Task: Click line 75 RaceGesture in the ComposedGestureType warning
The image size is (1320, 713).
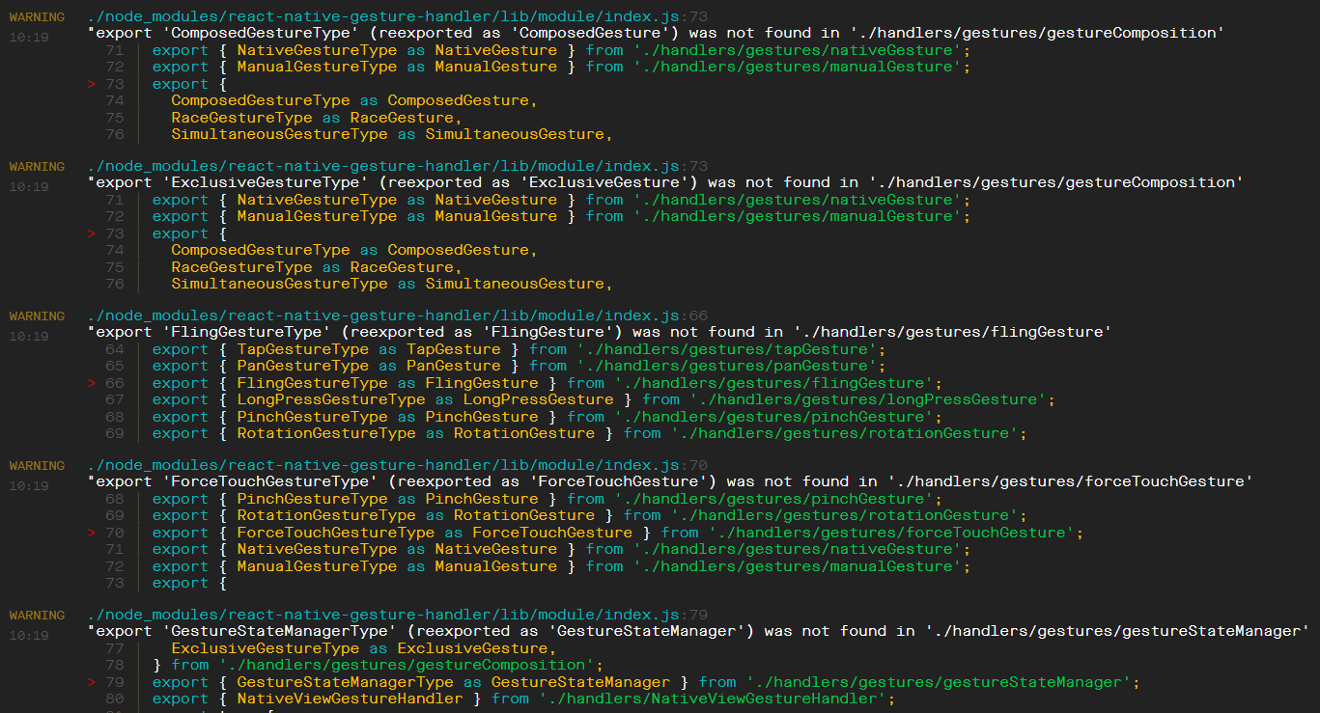Action: coord(317,118)
